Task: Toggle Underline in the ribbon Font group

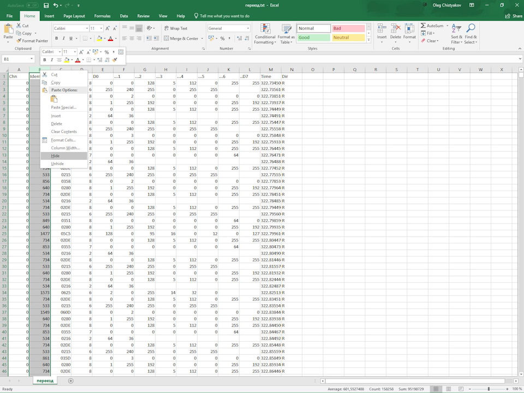Action: [71, 38]
